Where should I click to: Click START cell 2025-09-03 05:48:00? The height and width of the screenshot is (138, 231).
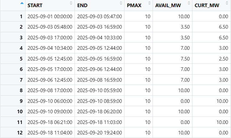(50, 27)
